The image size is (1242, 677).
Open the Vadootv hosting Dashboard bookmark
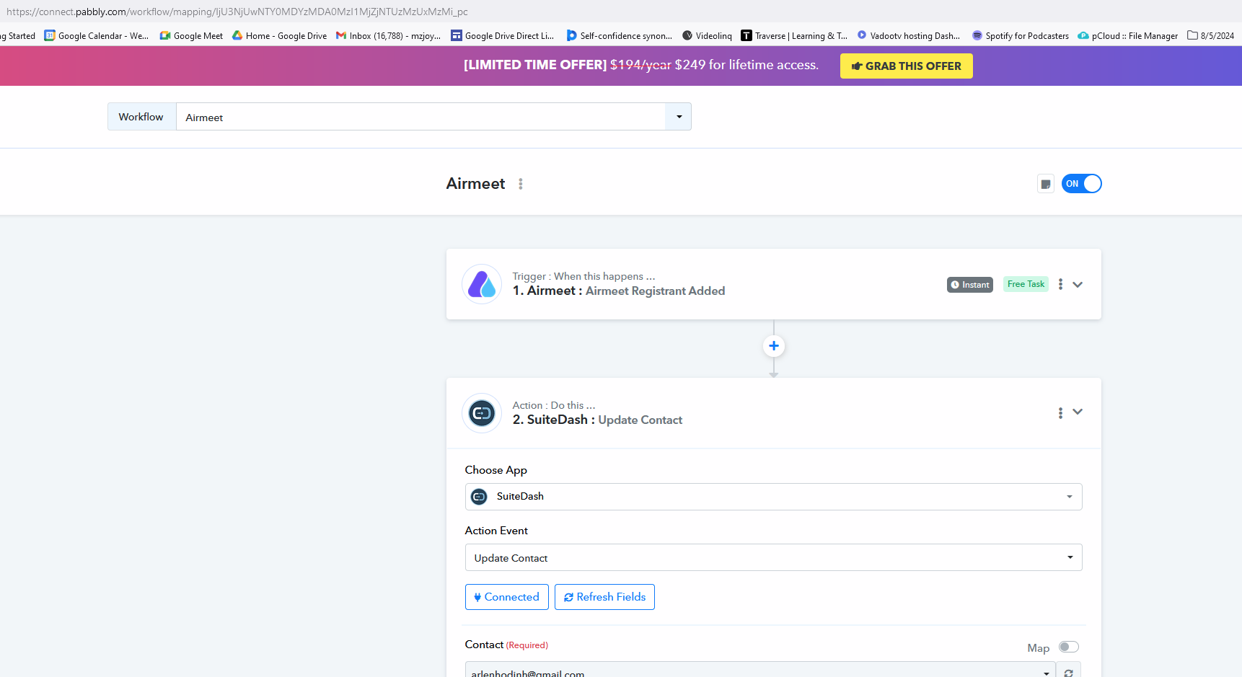908,35
